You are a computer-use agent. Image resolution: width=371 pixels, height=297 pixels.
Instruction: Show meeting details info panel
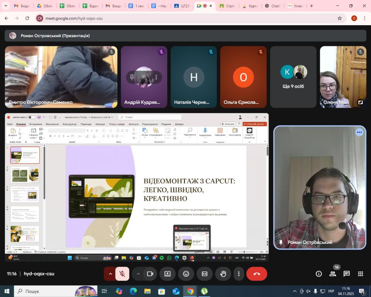[x=319, y=274]
